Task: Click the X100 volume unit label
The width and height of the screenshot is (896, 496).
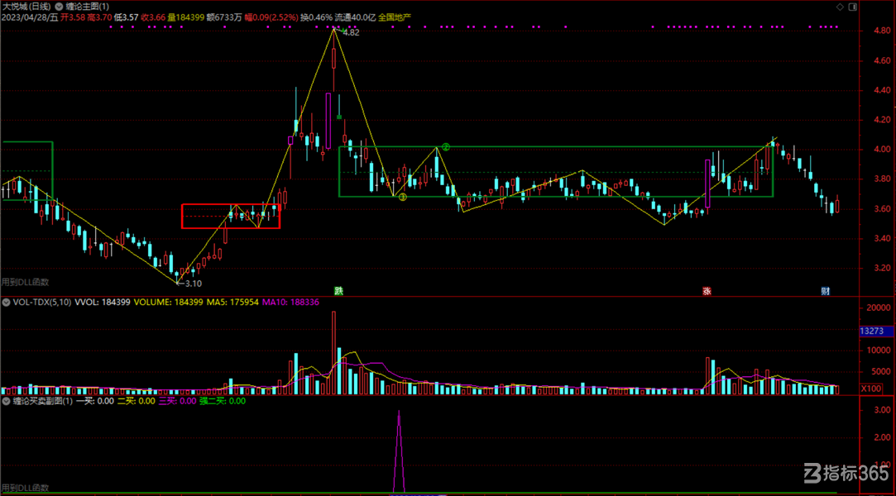Action: 871,389
